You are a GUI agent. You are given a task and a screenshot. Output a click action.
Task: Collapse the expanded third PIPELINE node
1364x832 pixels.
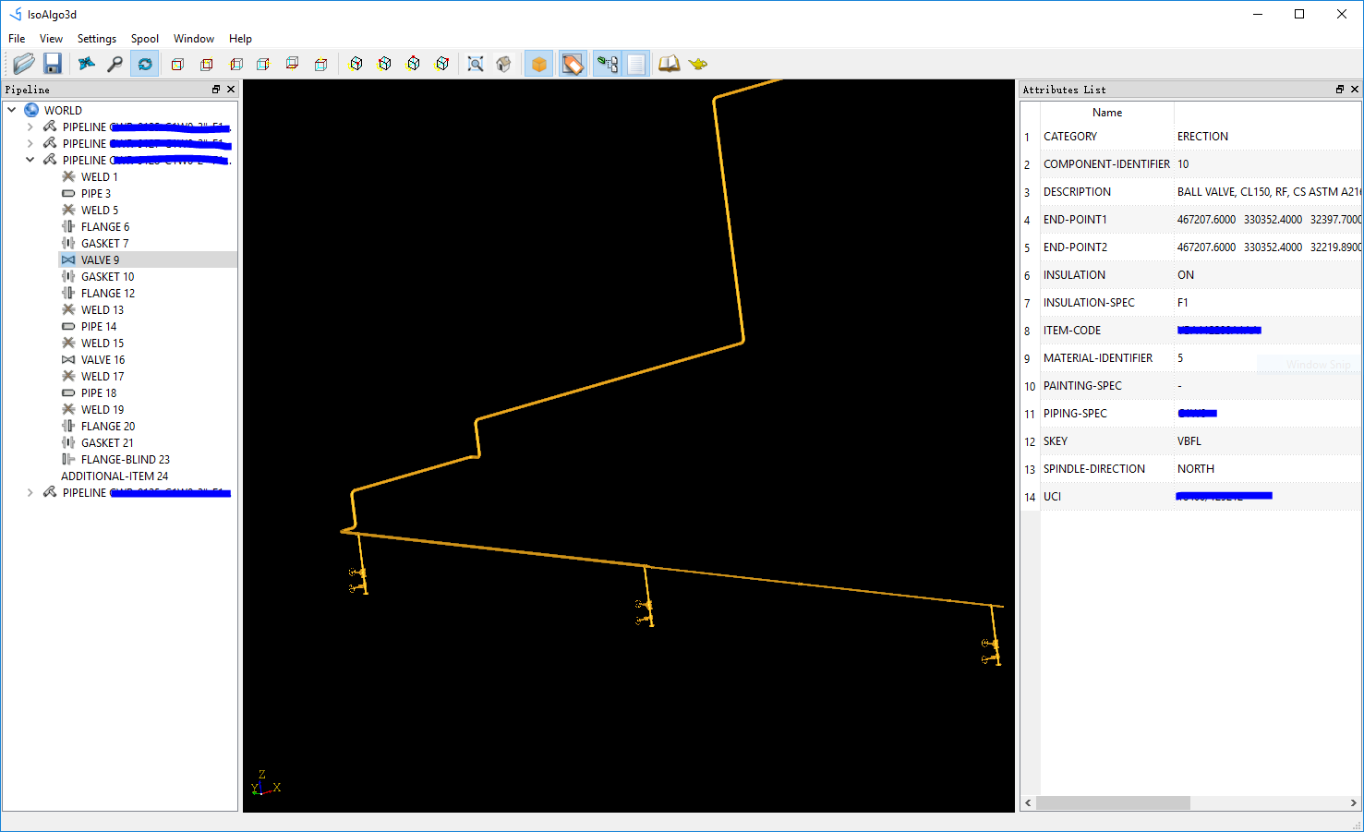point(30,160)
